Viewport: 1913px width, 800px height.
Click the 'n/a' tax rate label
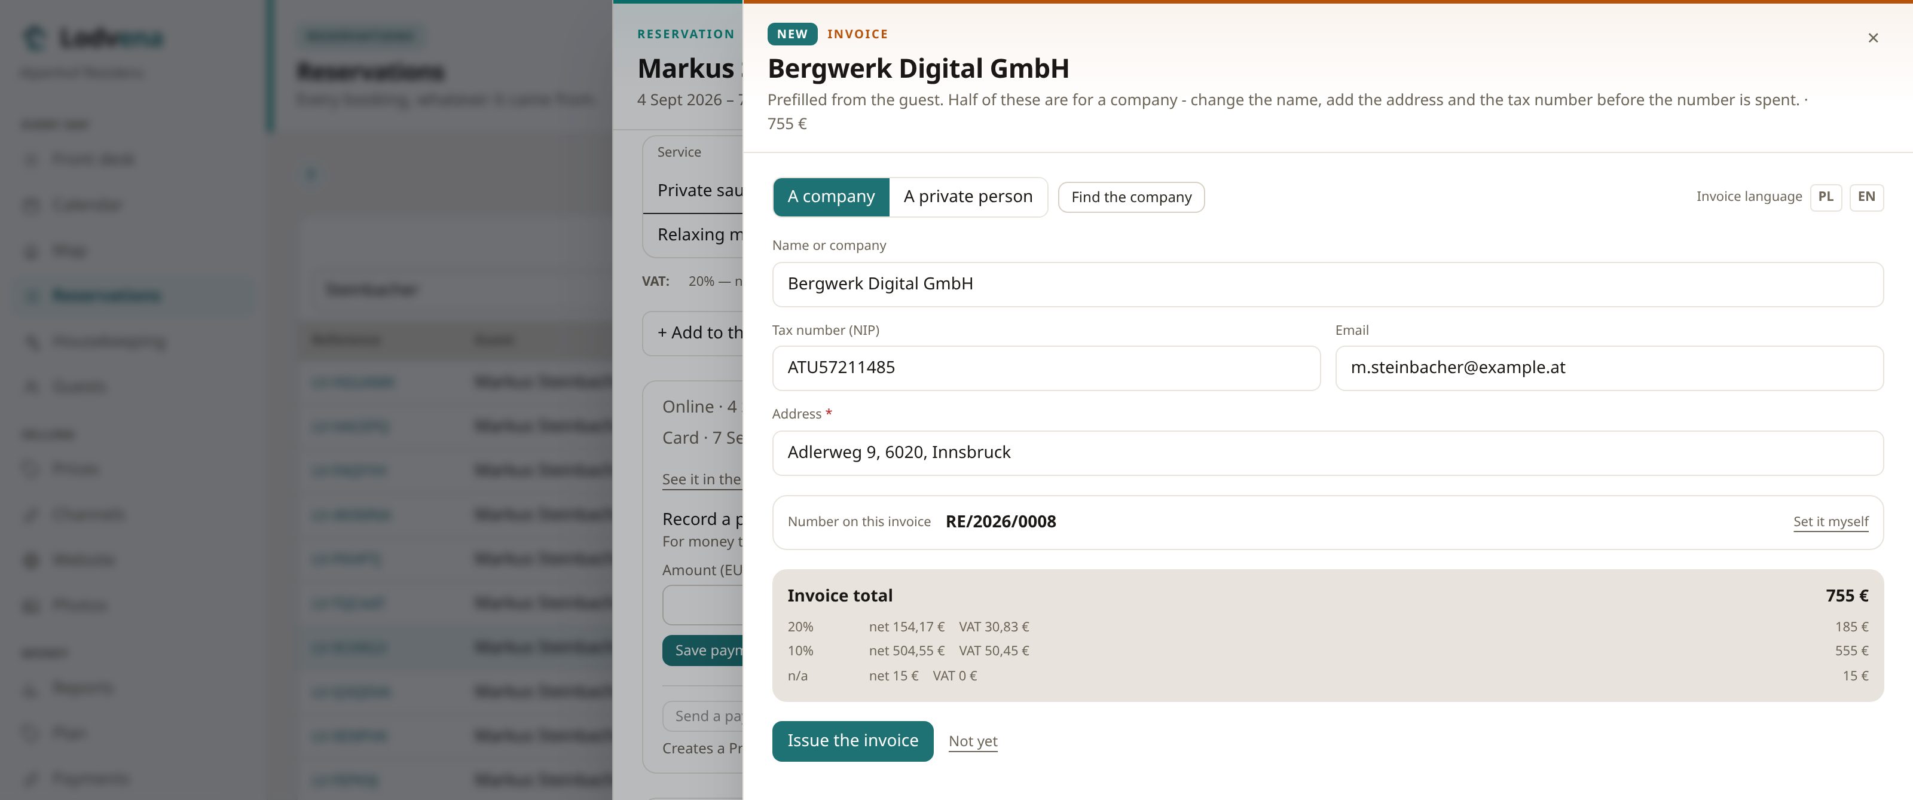(797, 676)
